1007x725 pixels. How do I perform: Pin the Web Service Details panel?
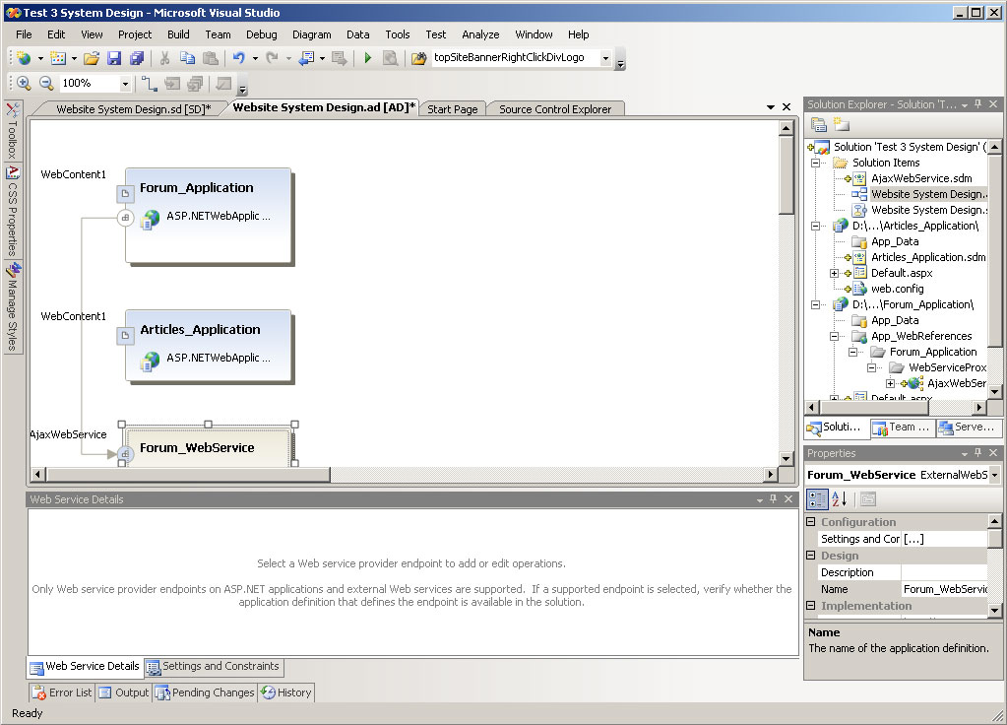(774, 498)
